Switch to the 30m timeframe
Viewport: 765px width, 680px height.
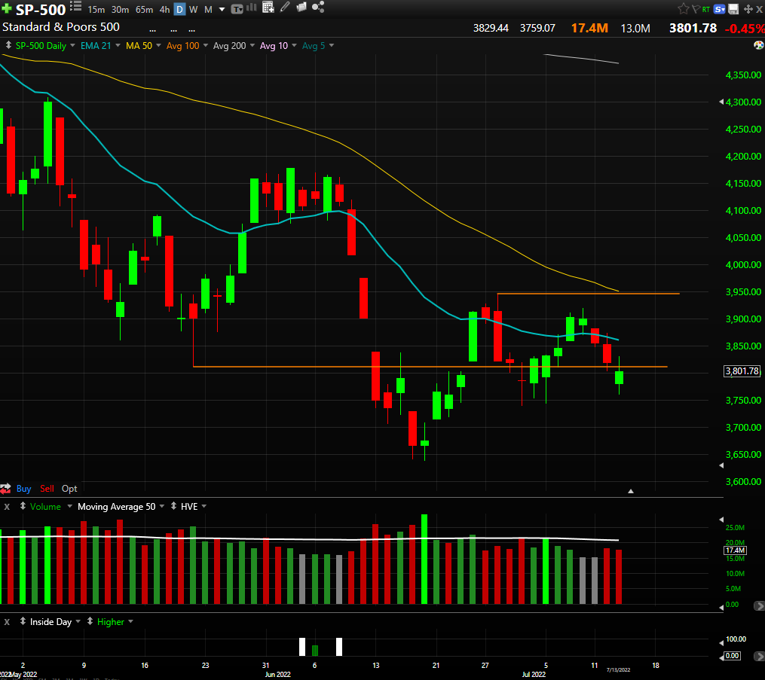pyautogui.click(x=120, y=9)
